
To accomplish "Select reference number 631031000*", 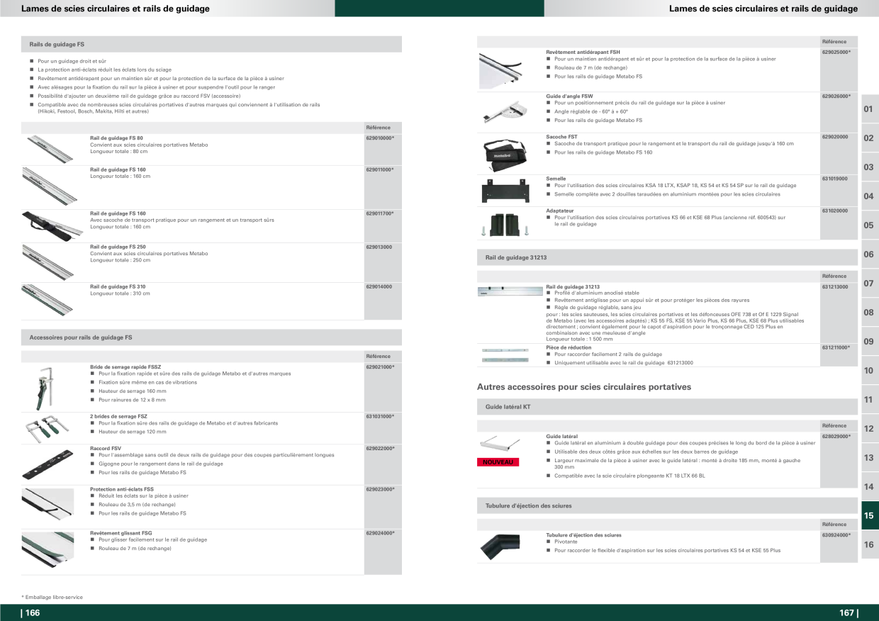I will [x=380, y=416].
